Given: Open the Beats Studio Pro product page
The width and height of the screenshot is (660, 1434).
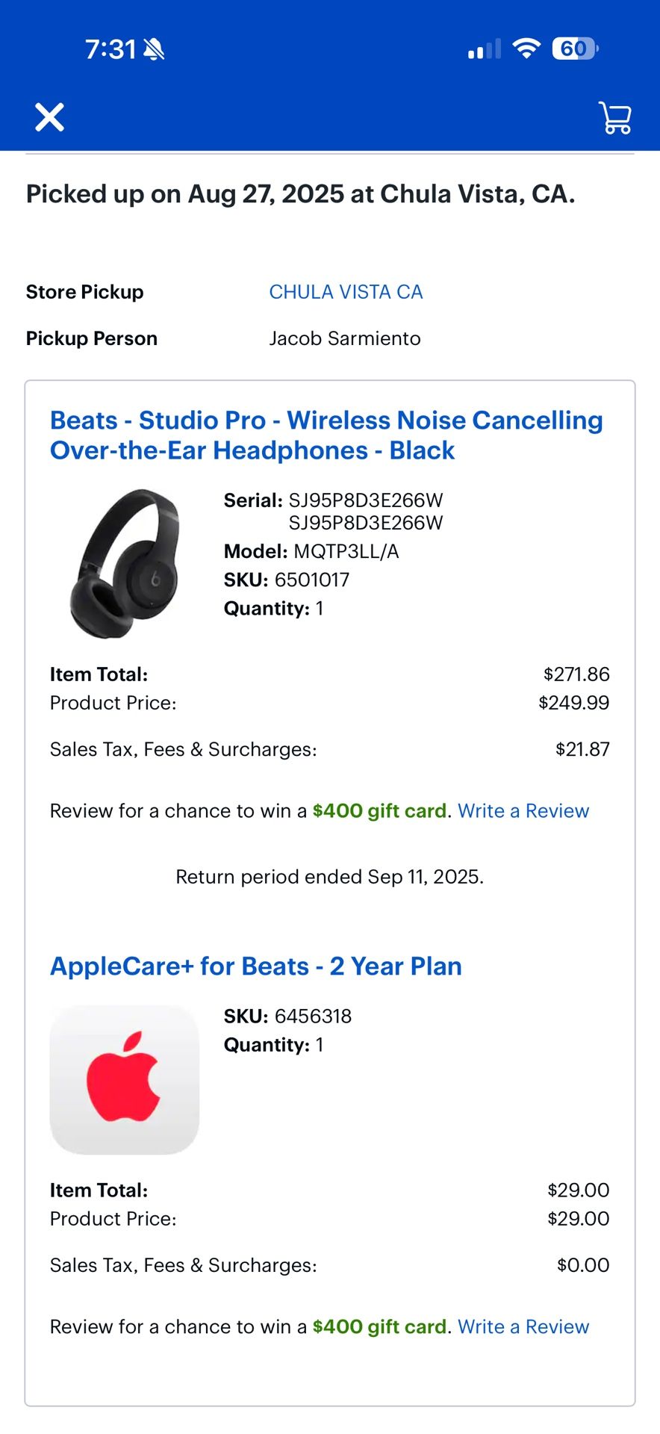Looking at the screenshot, I should [x=326, y=435].
